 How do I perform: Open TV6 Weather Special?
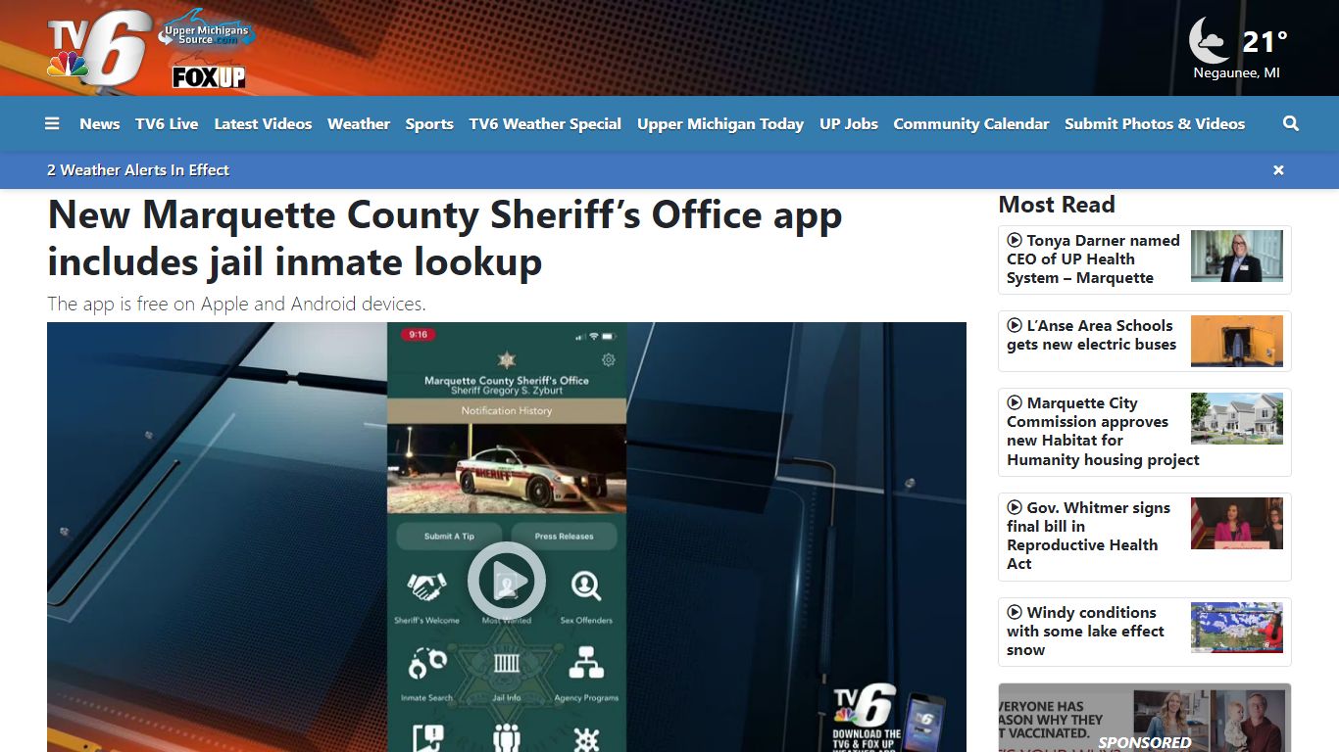[x=545, y=123]
